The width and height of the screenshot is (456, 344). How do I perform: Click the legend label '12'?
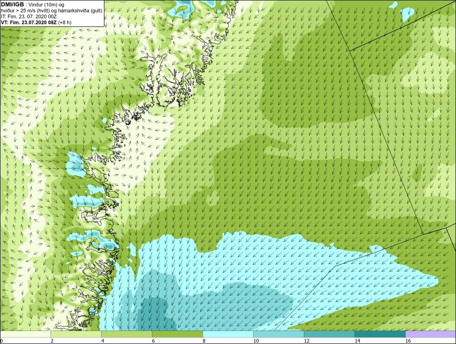point(306,341)
